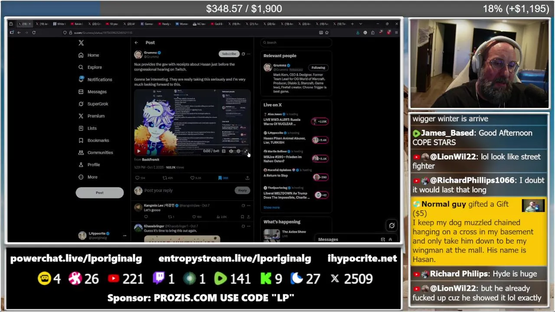This screenshot has width=555, height=312.
Task: Bookmark page with browser star icon
Action: 327,32
